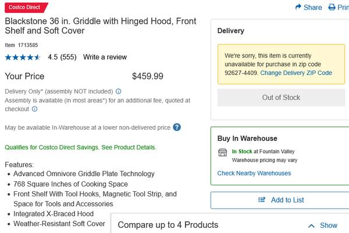The width and height of the screenshot is (349, 233).
Task: Click the list icon in Add to List
Action: [x=262, y=200]
